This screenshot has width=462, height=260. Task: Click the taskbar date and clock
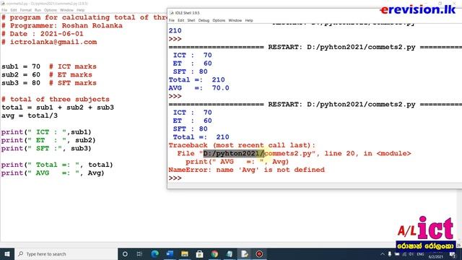[436, 255]
